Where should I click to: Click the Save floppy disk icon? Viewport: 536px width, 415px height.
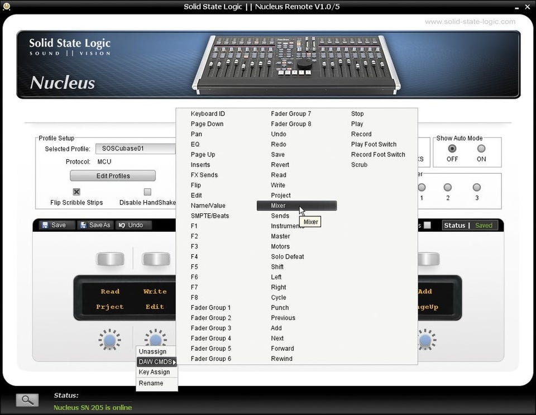pyautogui.click(x=45, y=225)
